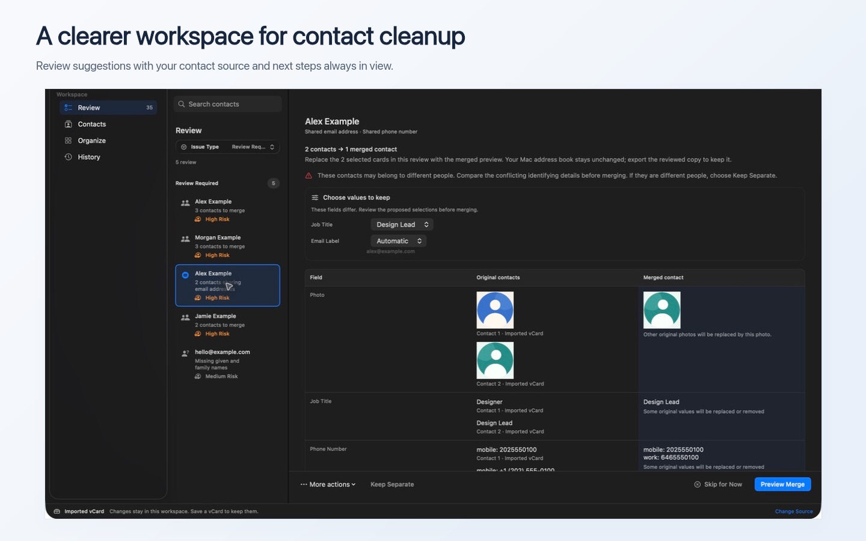Select the Jamie Example review item
The width and height of the screenshot is (866, 541).
click(227, 325)
